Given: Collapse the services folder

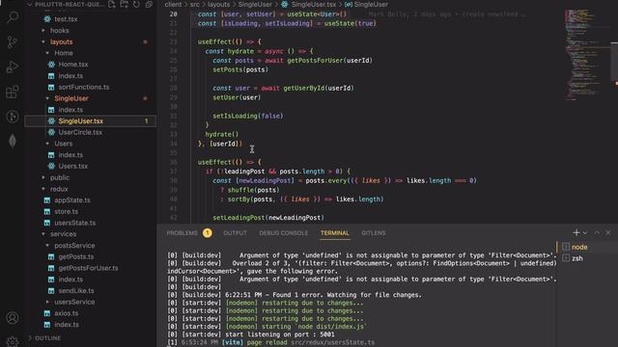Looking at the screenshot, I should pyautogui.click(x=63, y=234).
